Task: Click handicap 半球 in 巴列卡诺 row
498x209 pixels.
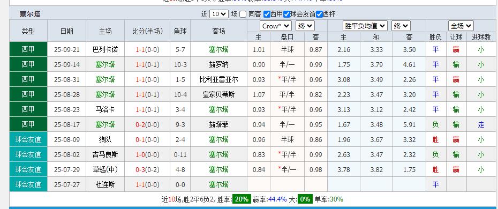Action: tap(287, 49)
